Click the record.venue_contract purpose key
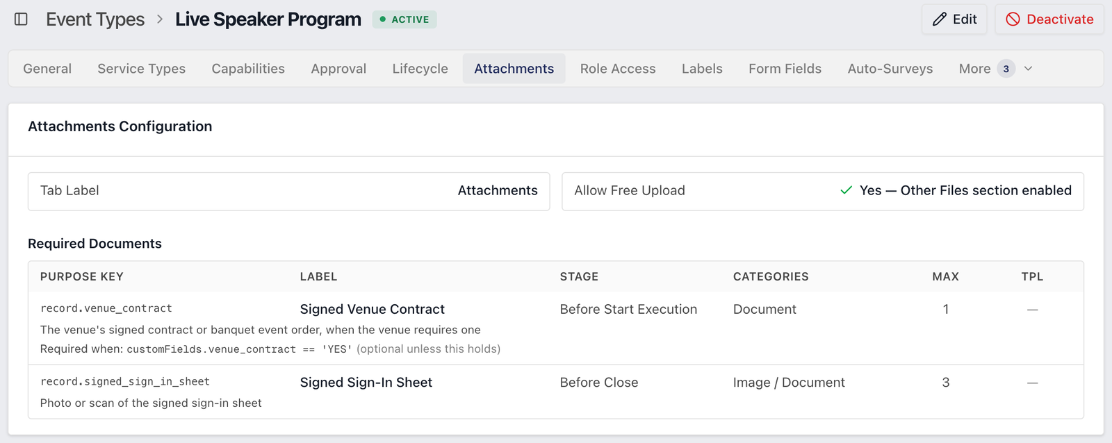This screenshot has width=1112, height=443. coord(106,308)
